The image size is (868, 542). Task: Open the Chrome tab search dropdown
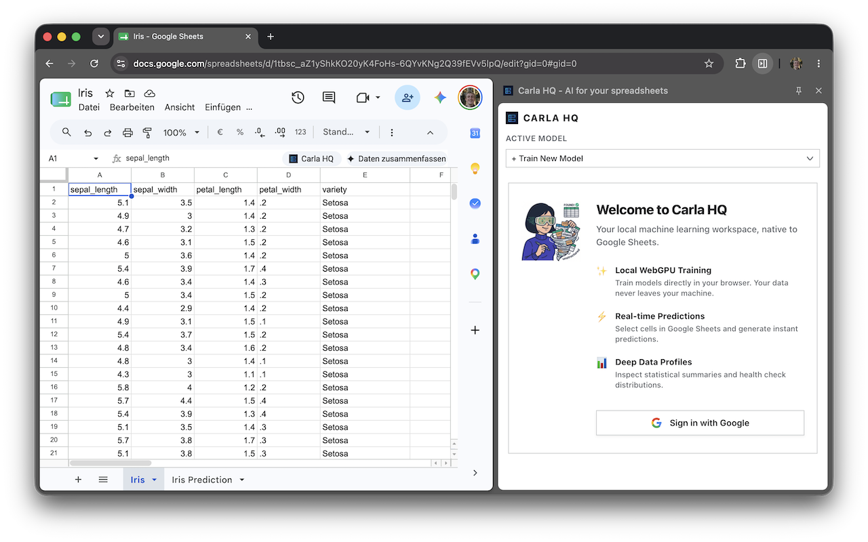(101, 37)
